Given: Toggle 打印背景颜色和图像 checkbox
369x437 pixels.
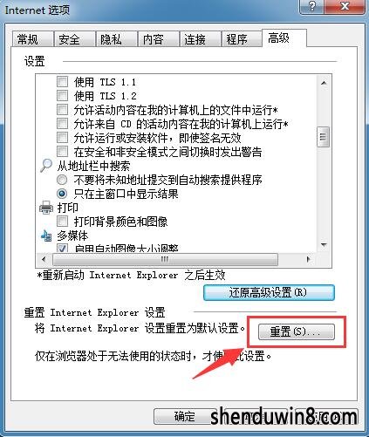Looking at the screenshot, I should (x=62, y=222).
